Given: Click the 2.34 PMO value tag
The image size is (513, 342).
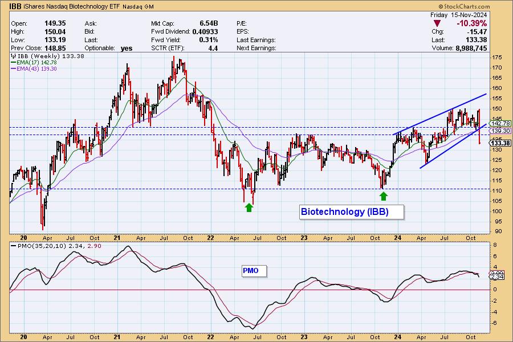Looking at the screenshot, I should 497,277.
